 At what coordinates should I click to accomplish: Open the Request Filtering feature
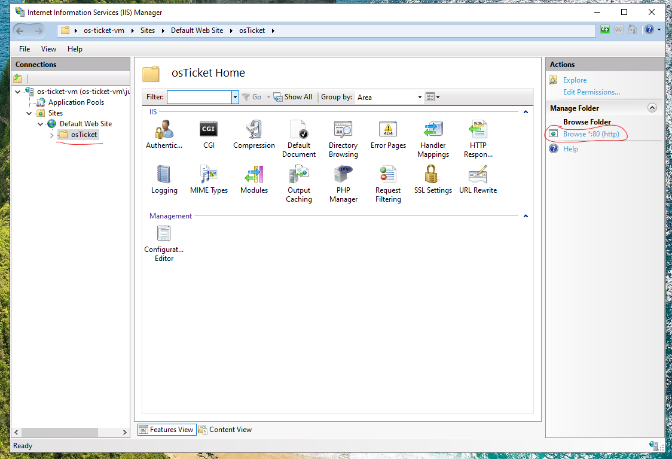[388, 184]
